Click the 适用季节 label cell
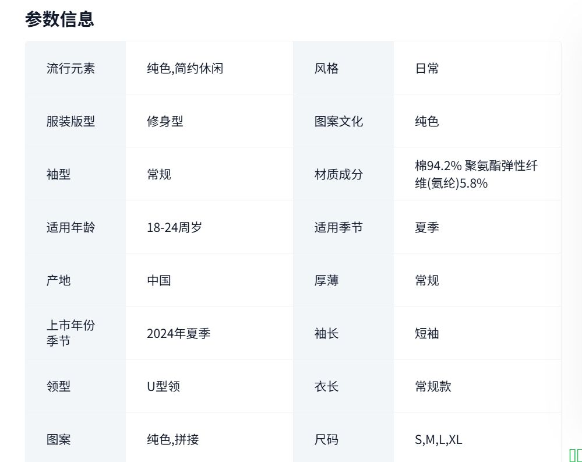The image size is (582, 462). pyautogui.click(x=338, y=227)
